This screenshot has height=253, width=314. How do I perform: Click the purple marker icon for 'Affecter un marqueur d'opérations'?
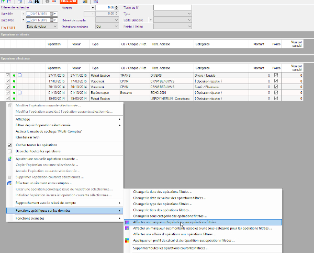128,222
